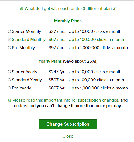Click the Starter Monthly label text
Image resolution: width=134 pixels, height=142 pixels.
click(x=26, y=31)
